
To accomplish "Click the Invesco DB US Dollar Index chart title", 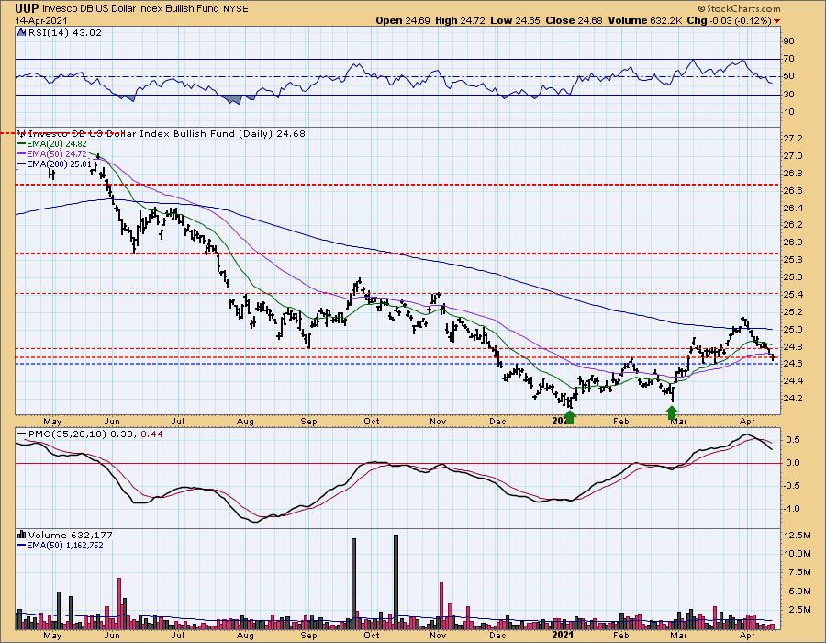I will (x=130, y=9).
